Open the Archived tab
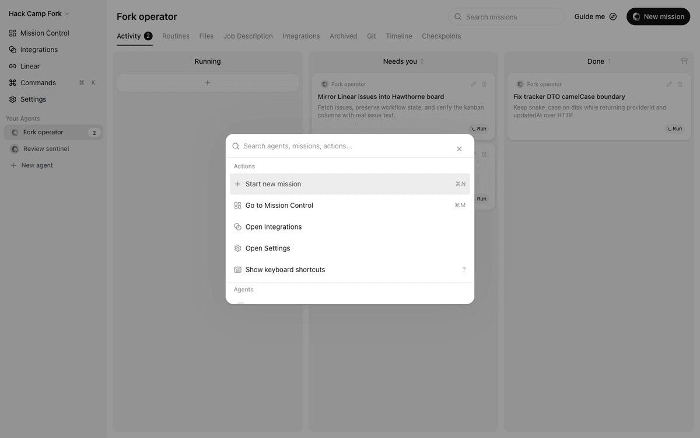 point(343,36)
